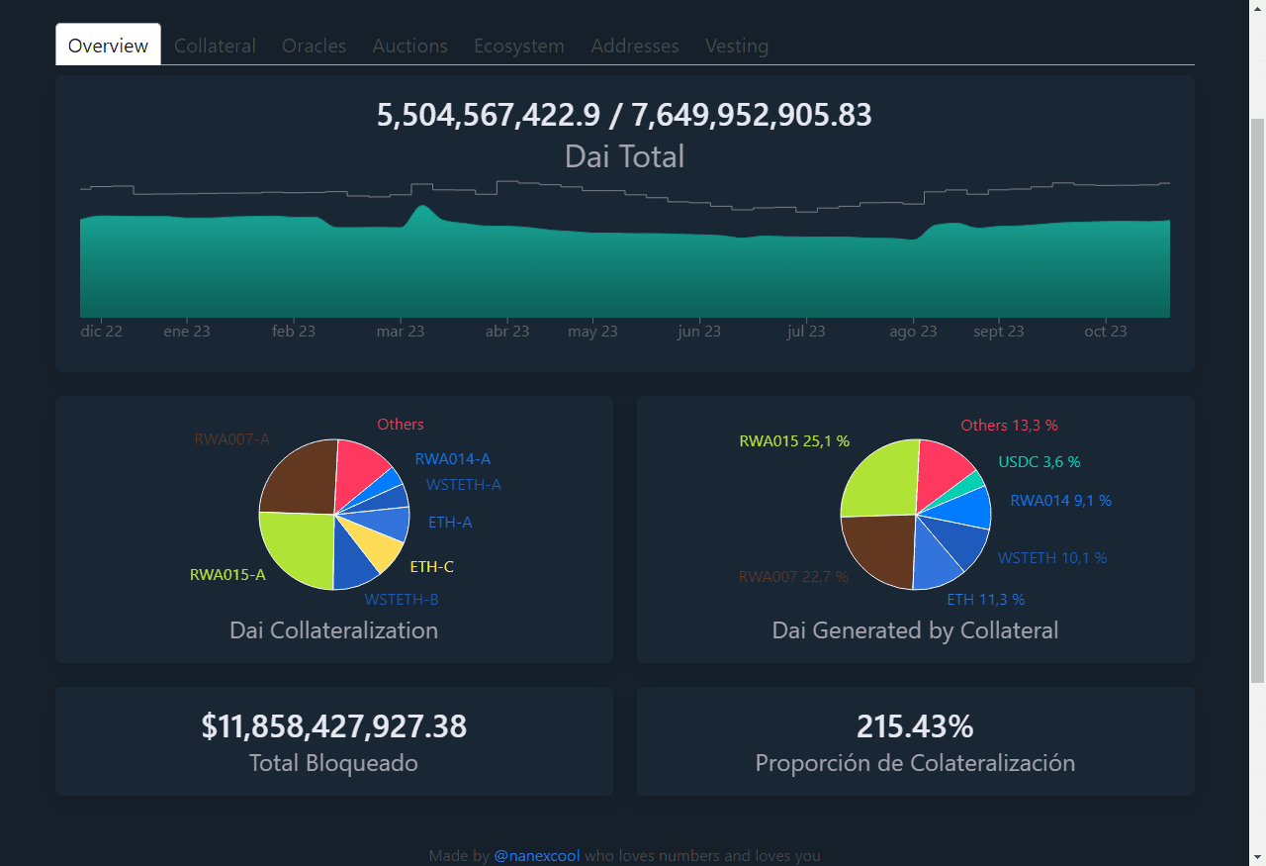This screenshot has width=1266, height=866.
Task: Click the 'RWA007 22,7 %' label
Action: pos(793,577)
